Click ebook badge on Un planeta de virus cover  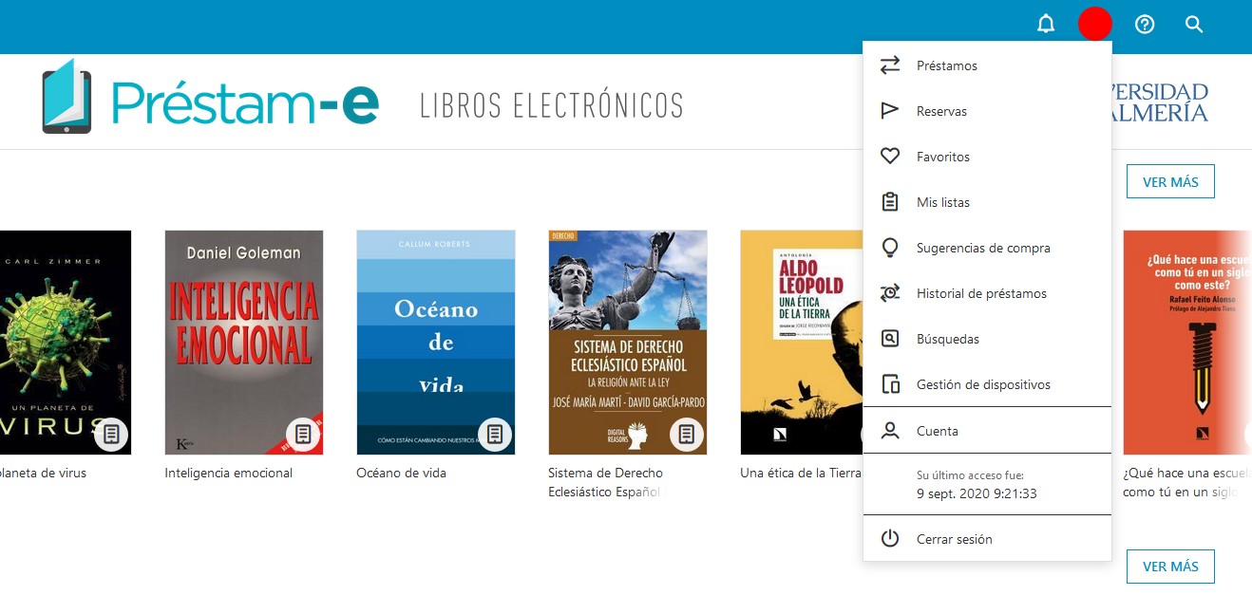coord(111,434)
